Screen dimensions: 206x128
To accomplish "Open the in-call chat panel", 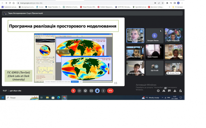I will pyautogui.click(x=169, y=91).
